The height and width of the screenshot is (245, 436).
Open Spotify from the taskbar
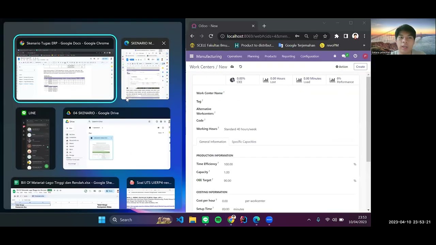tap(218, 220)
